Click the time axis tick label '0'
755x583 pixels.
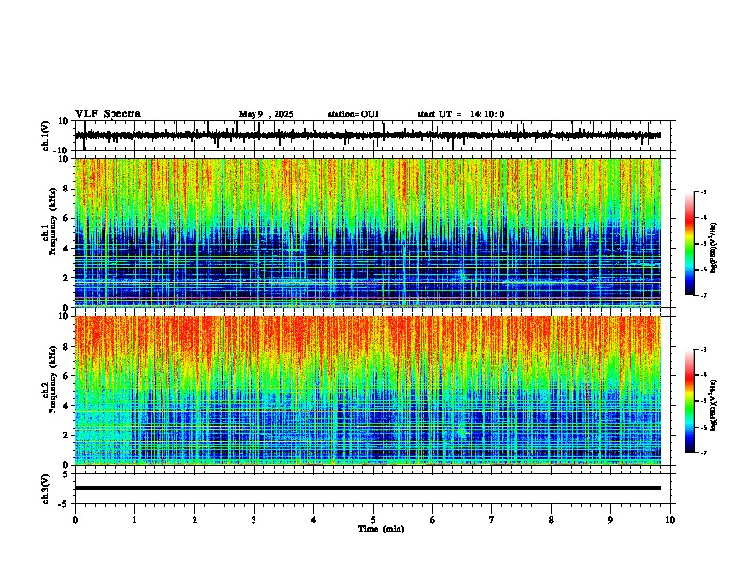[75, 520]
